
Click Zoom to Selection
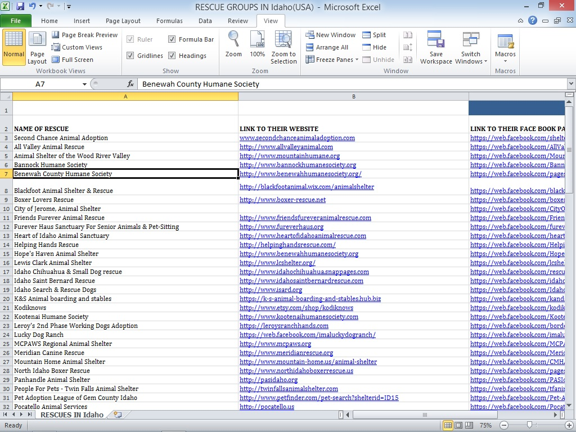(283, 47)
